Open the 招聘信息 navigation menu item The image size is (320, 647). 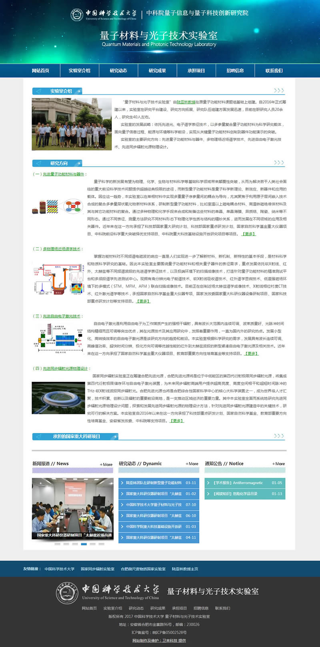point(235,71)
